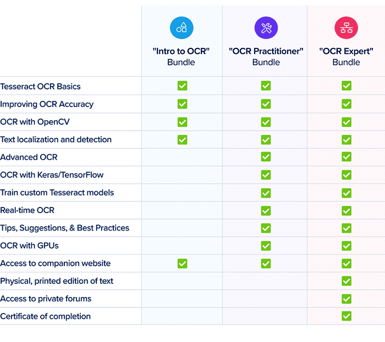The height and width of the screenshot is (342, 385).
Task: Click Intro checkmark for OCR with OpenCV
Action: click(182, 122)
